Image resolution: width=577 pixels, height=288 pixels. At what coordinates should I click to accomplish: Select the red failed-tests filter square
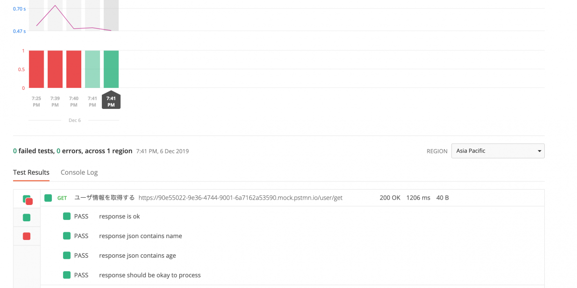[26, 236]
